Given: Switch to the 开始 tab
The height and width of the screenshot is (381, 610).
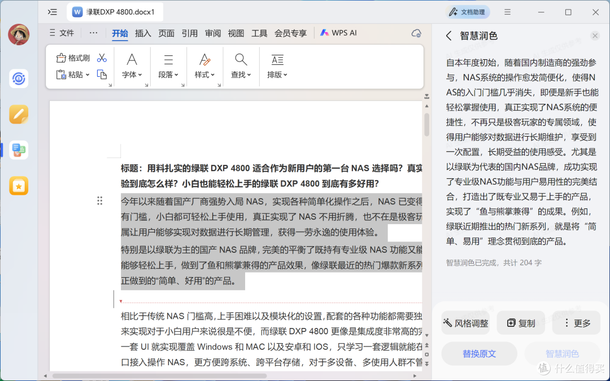Looking at the screenshot, I should tap(120, 33).
